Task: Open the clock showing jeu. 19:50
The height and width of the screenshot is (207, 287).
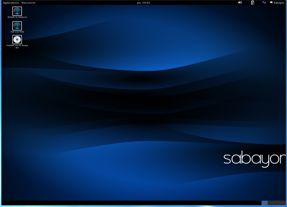Action: pos(144,3)
